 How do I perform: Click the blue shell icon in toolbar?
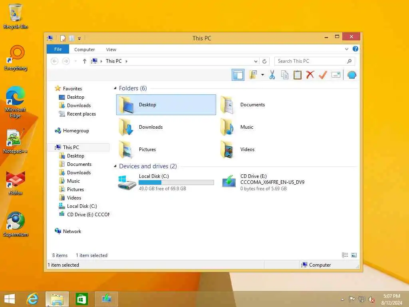[351, 75]
